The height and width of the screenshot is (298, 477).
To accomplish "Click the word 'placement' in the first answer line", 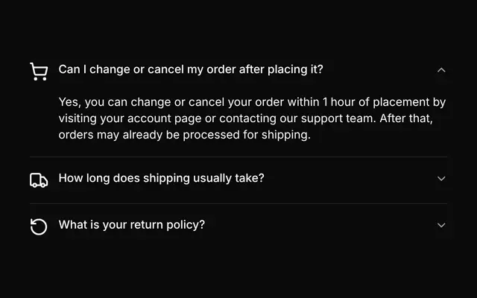I will tap(401, 102).
